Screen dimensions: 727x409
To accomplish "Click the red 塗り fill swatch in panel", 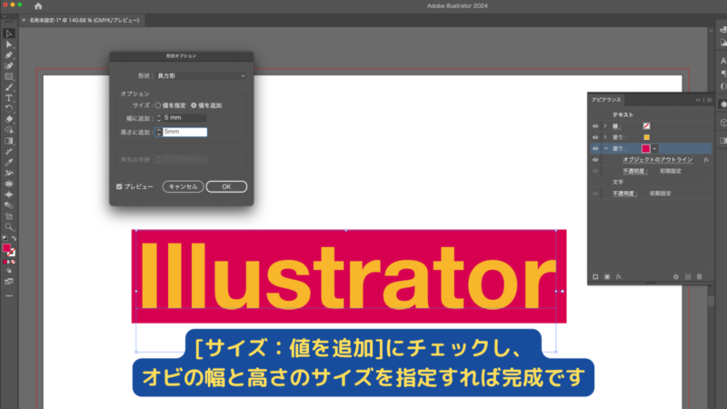I will point(646,149).
